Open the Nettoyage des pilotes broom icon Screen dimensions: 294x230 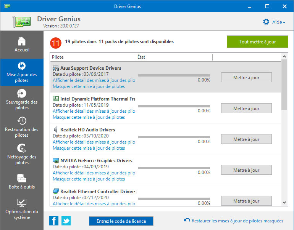pyautogui.click(x=22, y=148)
